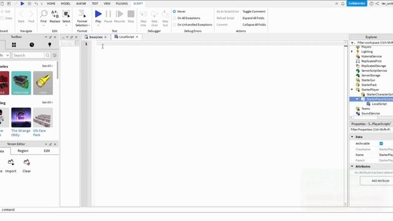This screenshot has width=393, height=221.
Task: Open the Toolbox category dropdown
Action: coord(5,55)
